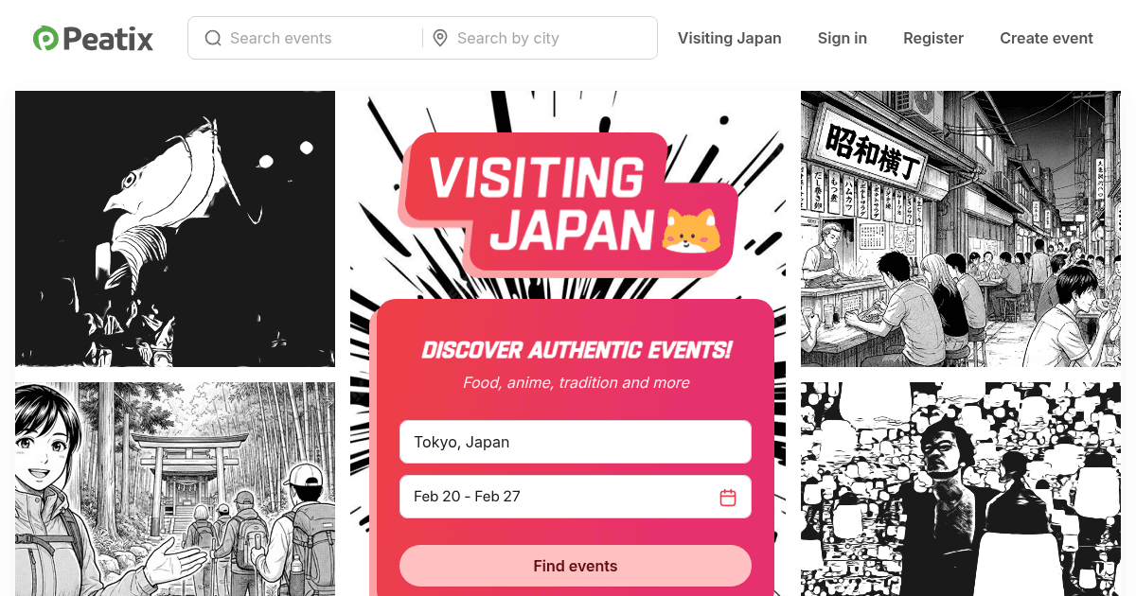This screenshot has height=596, width=1136.
Task: Focus the Search events field
Action: [x=306, y=38]
